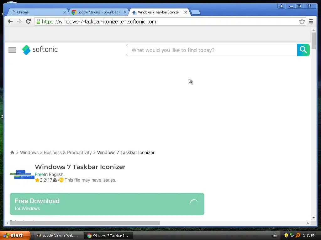This screenshot has width=321, height=240.
Task: Click the search magnifier button
Action: pos(303,50)
